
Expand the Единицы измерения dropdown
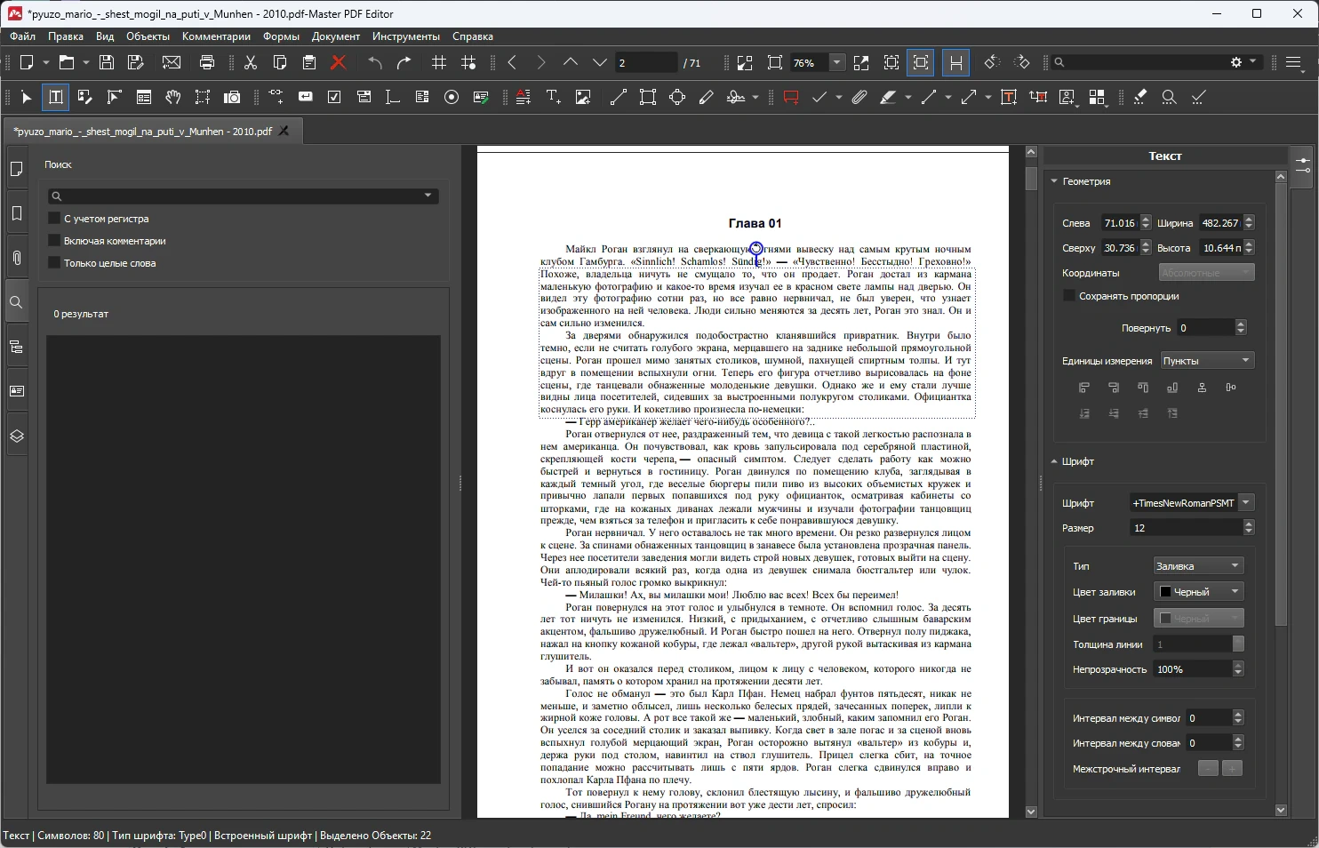point(1207,361)
